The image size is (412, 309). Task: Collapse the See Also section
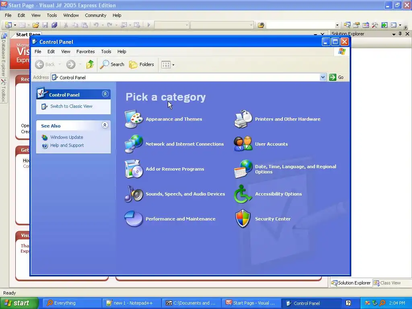coord(105,125)
